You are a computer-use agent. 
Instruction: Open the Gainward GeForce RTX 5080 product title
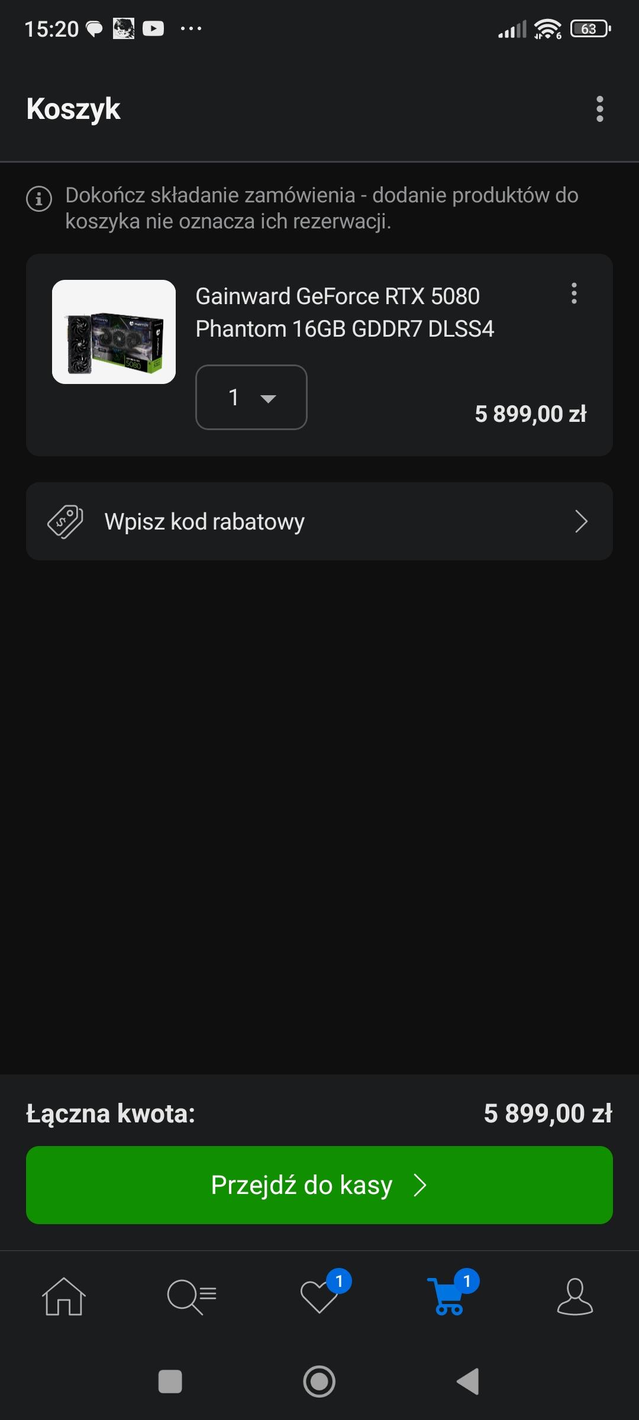tap(344, 312)
